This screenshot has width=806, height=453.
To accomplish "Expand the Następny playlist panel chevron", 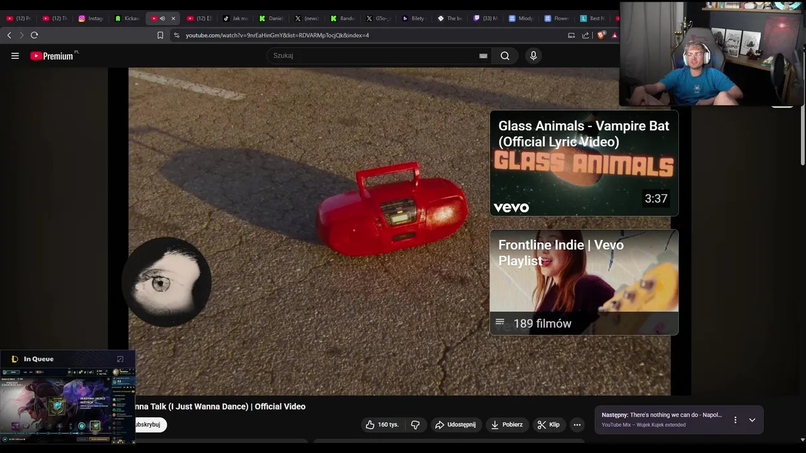I will click(752, 420).
